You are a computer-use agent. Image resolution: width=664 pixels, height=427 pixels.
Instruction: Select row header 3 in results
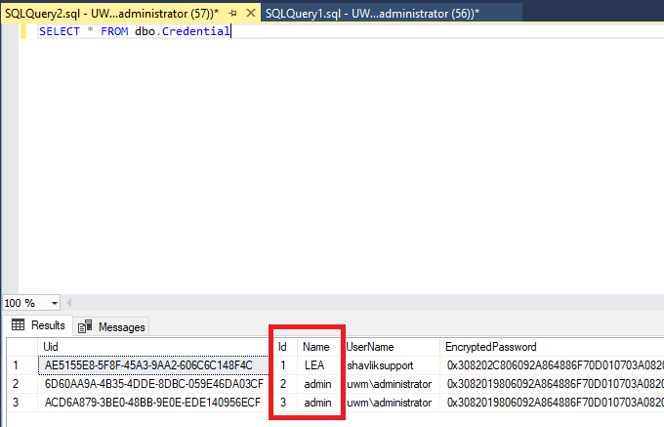click(x=21, y=402)
